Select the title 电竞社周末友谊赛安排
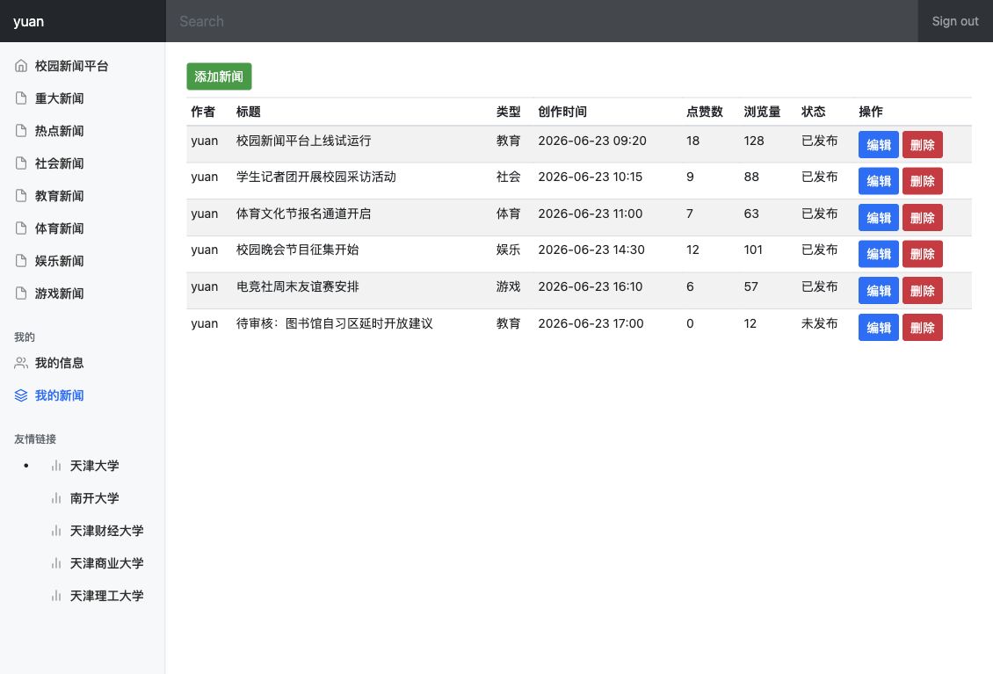 click(298, 287)
